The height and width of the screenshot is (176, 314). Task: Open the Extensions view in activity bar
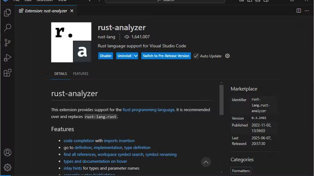click(7, 73)
